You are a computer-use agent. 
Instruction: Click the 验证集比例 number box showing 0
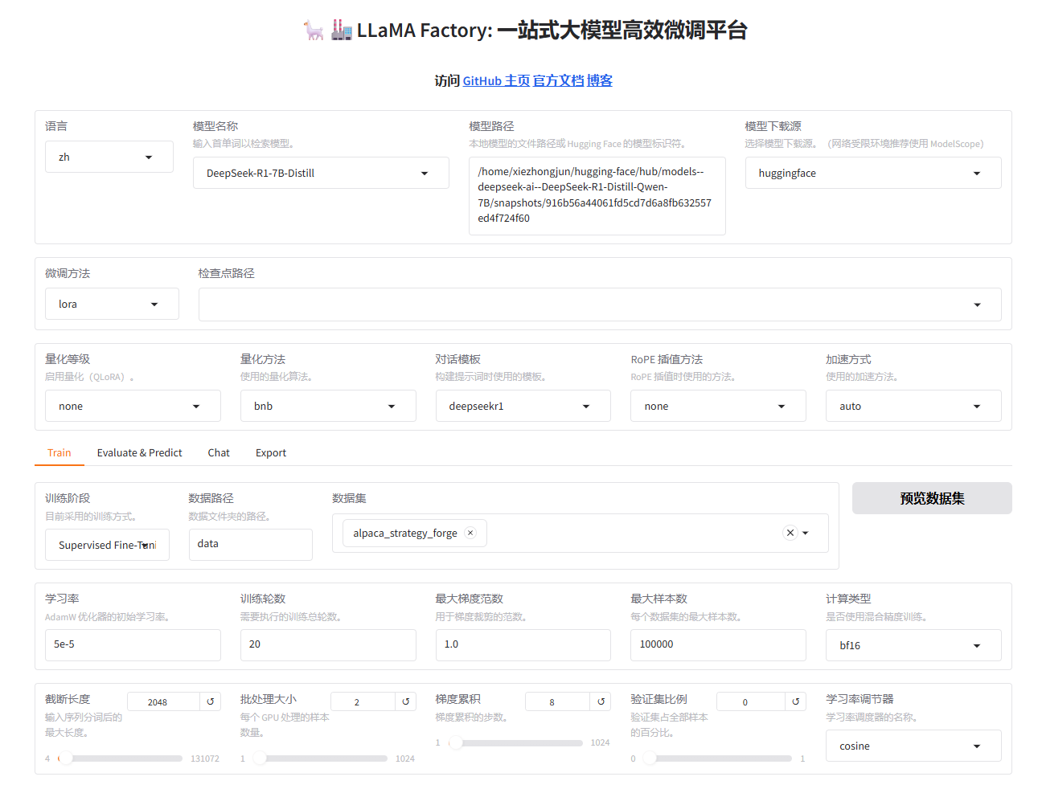point(751,701)
